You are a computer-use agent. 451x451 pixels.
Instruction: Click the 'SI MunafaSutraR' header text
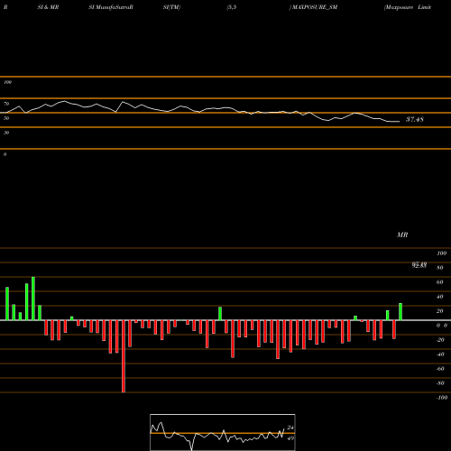click(x=111, y=7)
